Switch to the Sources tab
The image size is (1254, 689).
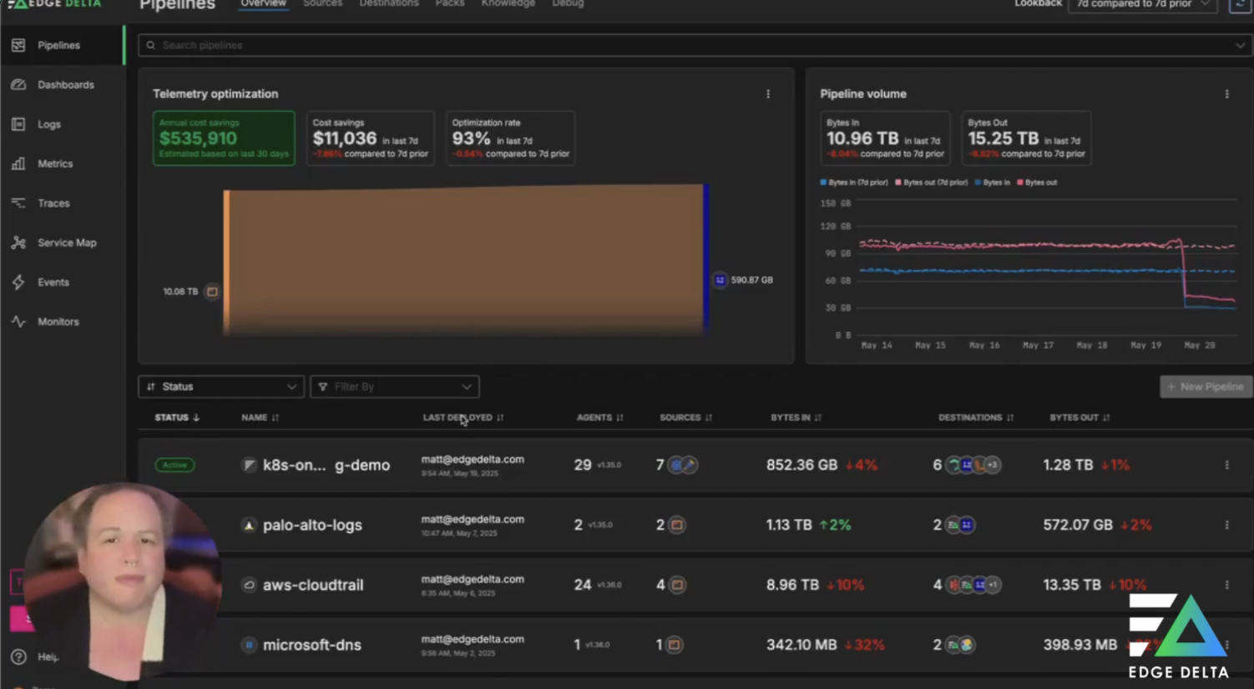(x=322, y=4)
